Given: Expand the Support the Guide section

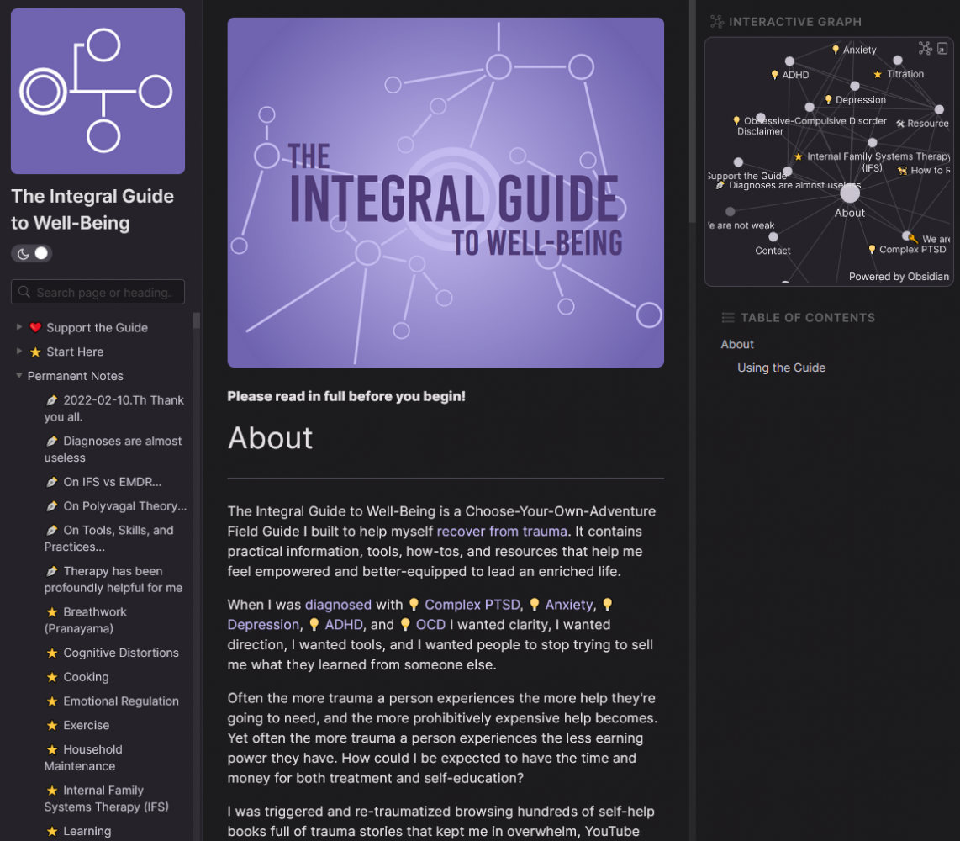Looking at the screenshot, I should [19, 327].
